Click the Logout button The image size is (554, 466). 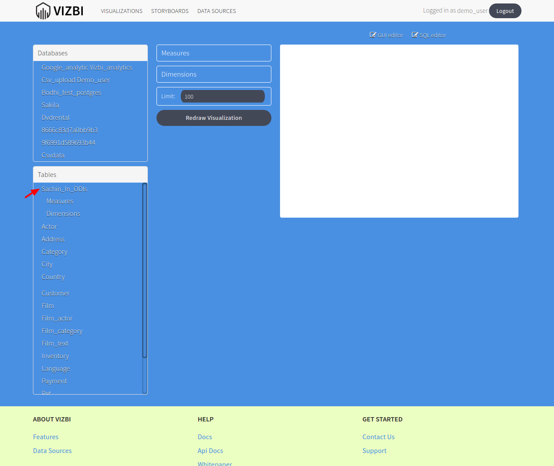[x=505, y=11]
